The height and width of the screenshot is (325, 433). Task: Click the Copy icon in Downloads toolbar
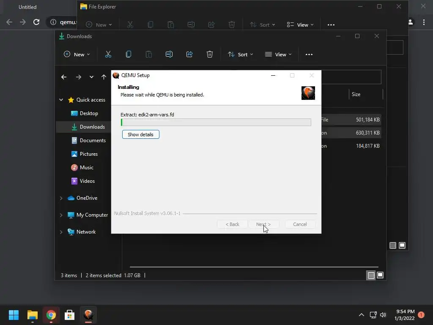[x=129, y=55]
